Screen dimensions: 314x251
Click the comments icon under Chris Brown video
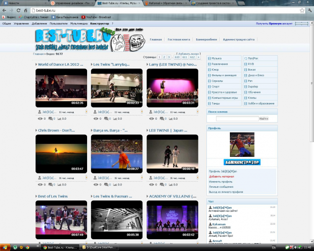click(x=51, y=184)
